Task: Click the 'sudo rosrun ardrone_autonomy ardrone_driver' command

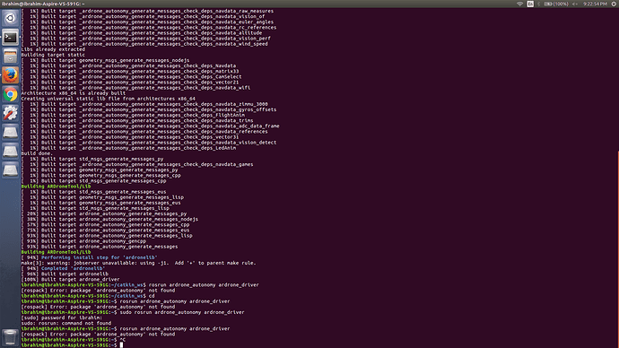Action: point(182,312)
